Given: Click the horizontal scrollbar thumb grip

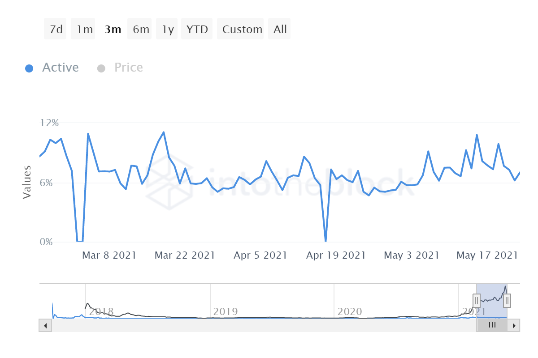Looking at the screenshot, I should 492,325.
